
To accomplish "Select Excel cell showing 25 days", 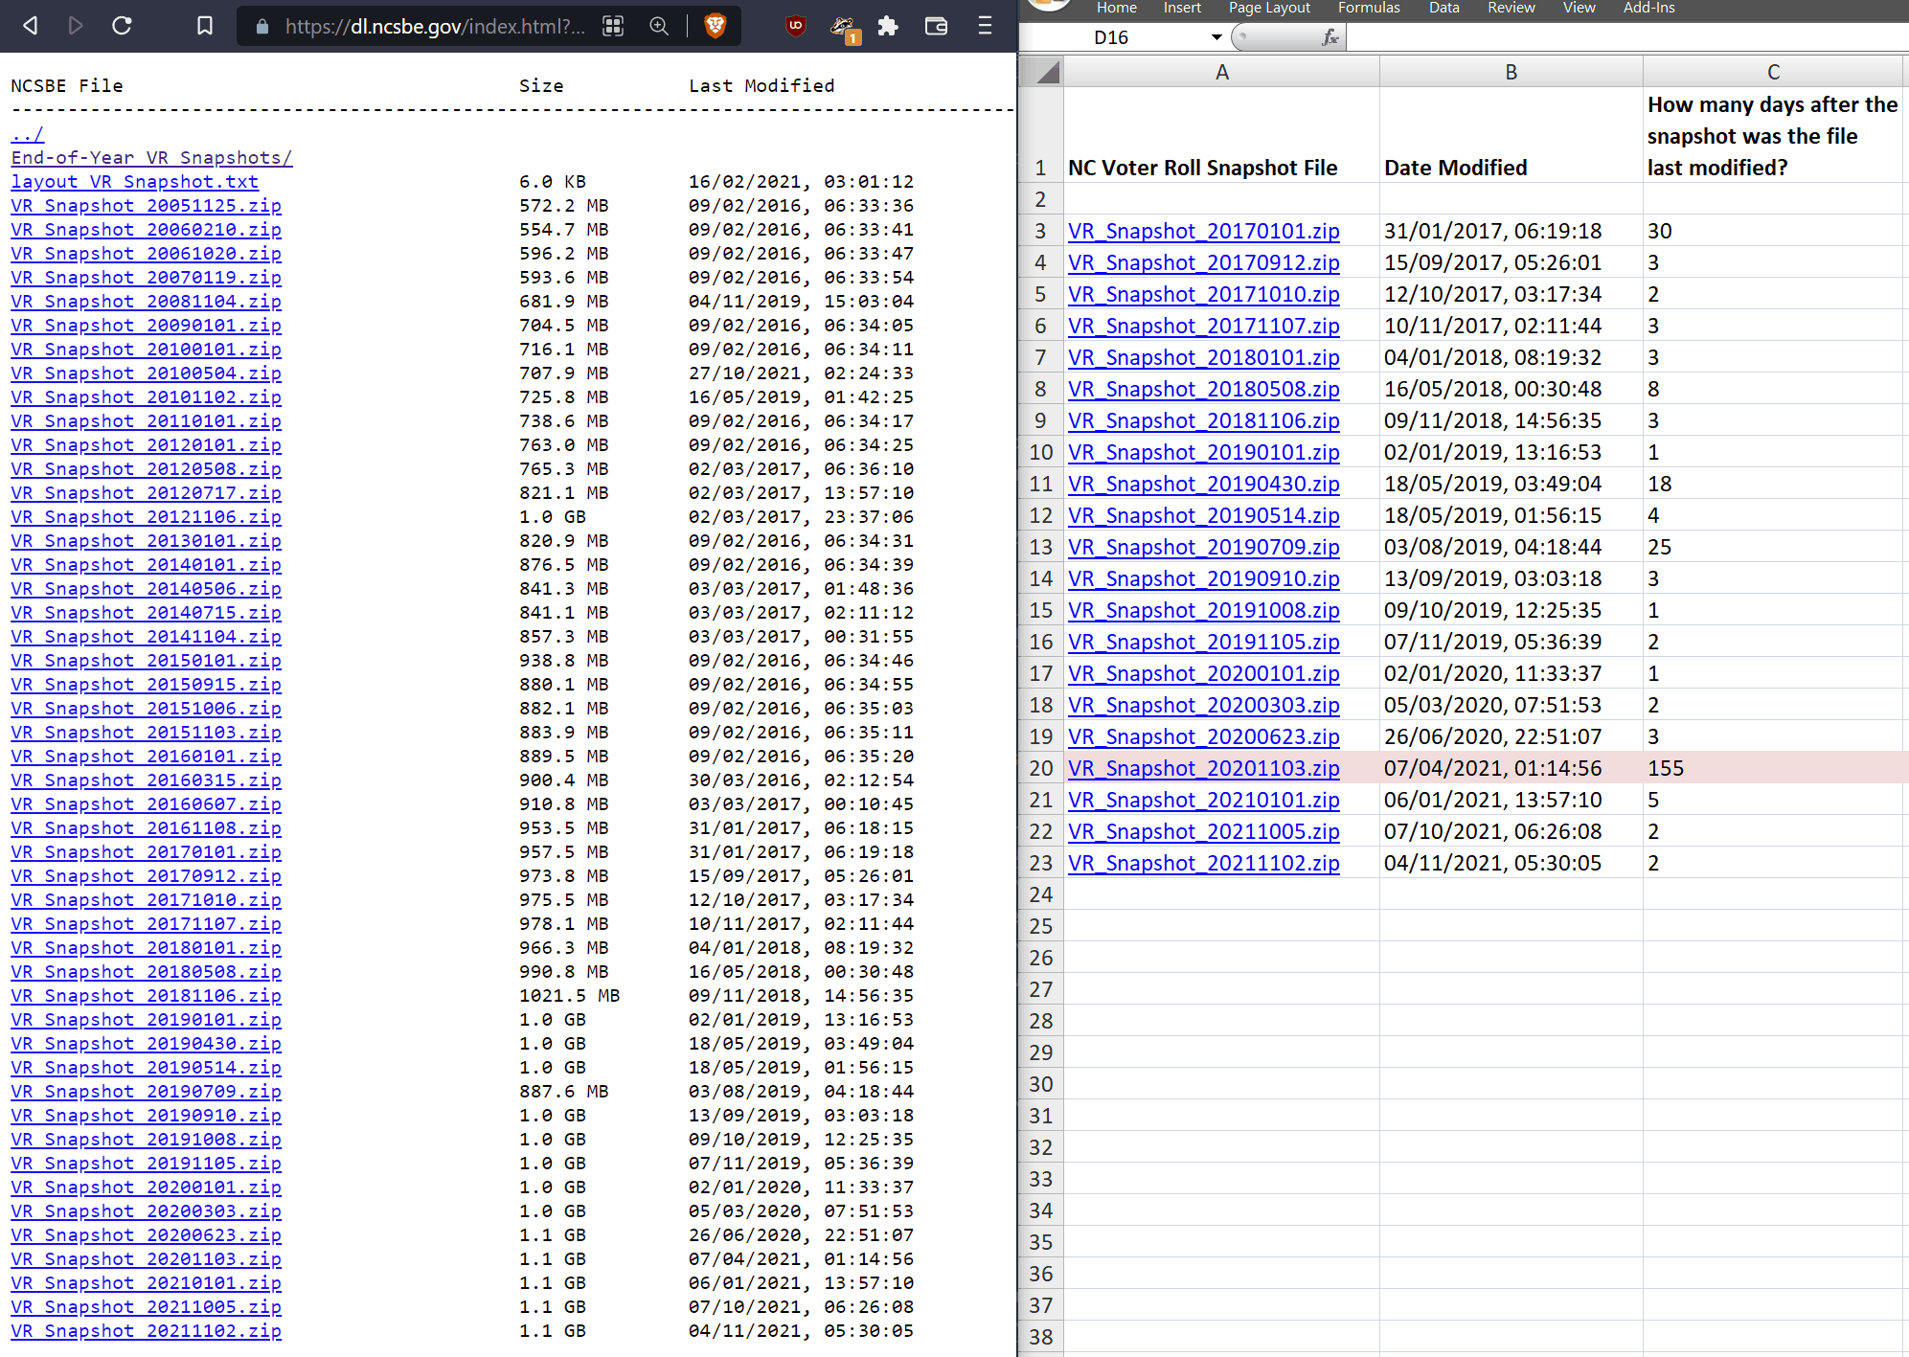I will click(1773, 547).
